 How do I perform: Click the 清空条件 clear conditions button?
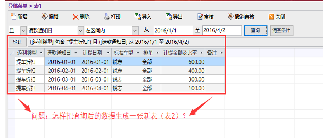[x=282, y=31]
